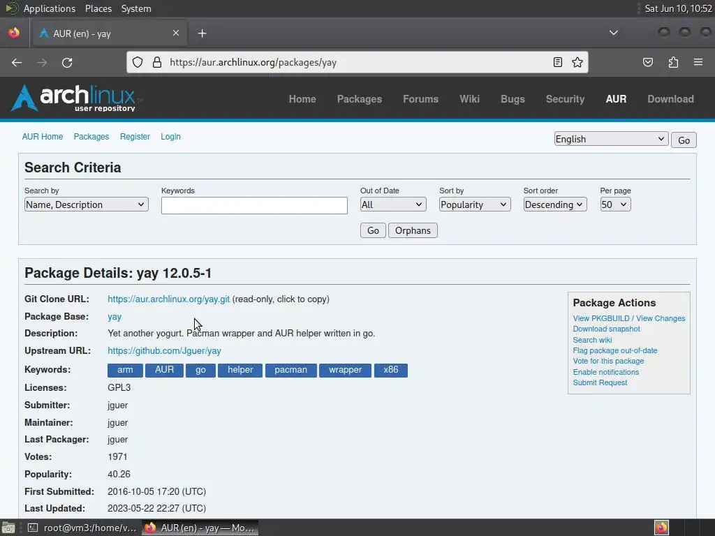Open the Wiki navigation link
This screenshot has width=715, height=536.
click(469, 99)
